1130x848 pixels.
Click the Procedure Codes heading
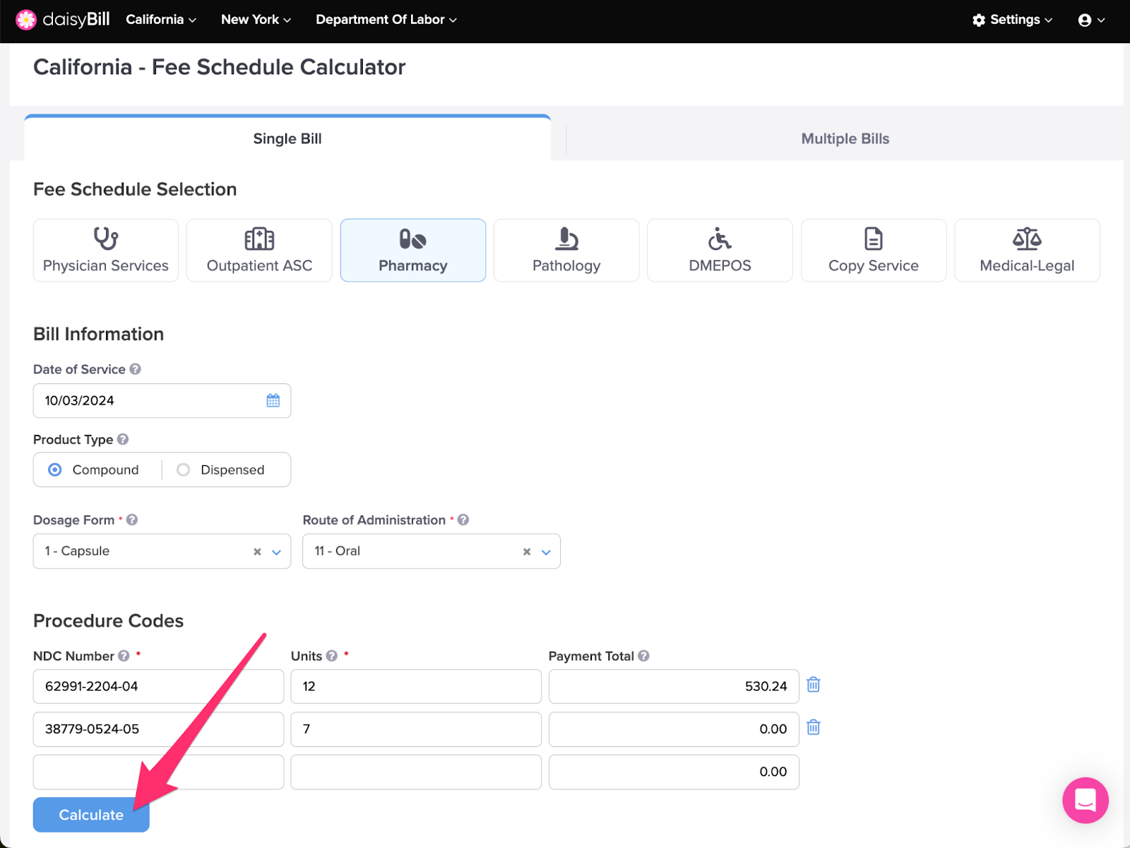pyautogui.click(x=108, y=621)
